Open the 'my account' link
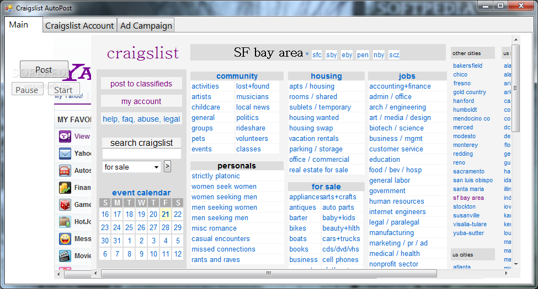The image size is (538, 289). pos(141,101)
